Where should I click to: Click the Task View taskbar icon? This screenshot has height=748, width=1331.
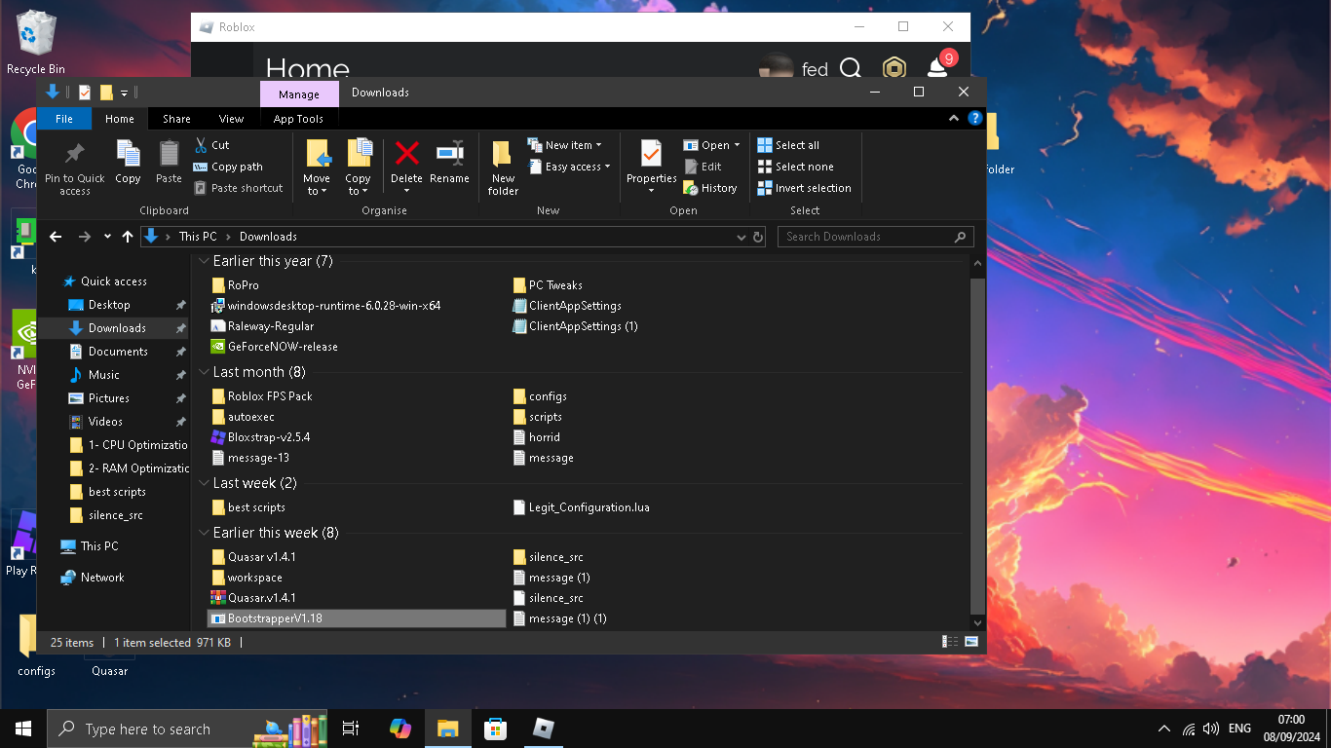click(351, 729)
